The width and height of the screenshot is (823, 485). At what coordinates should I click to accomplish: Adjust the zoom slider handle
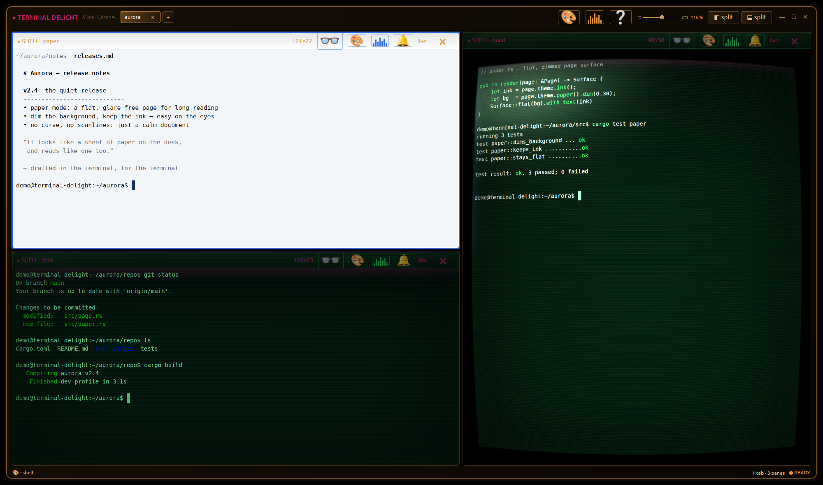click(662, 17)
